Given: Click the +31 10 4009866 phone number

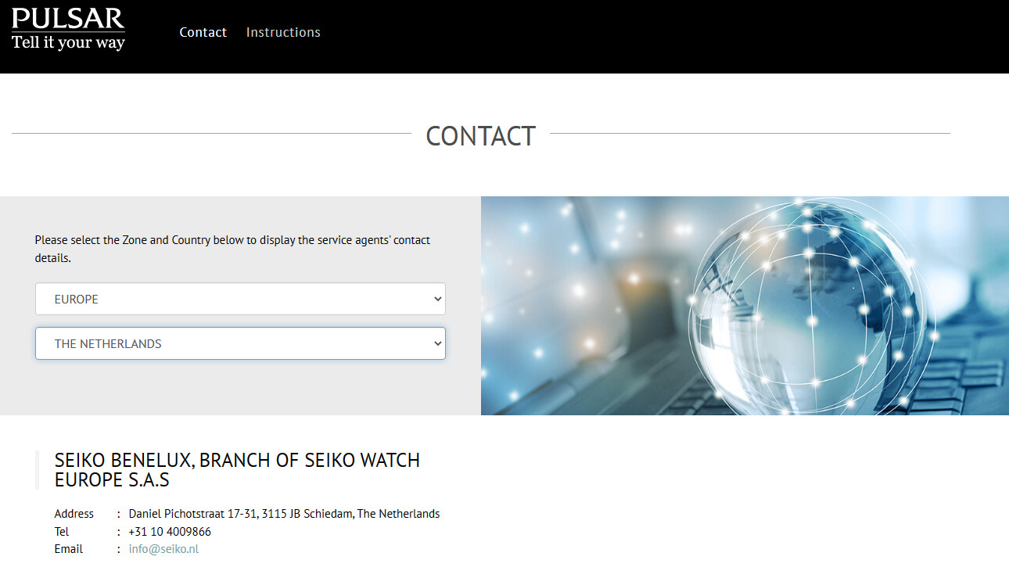Looking at the screenshot, I should pos(170,532).
